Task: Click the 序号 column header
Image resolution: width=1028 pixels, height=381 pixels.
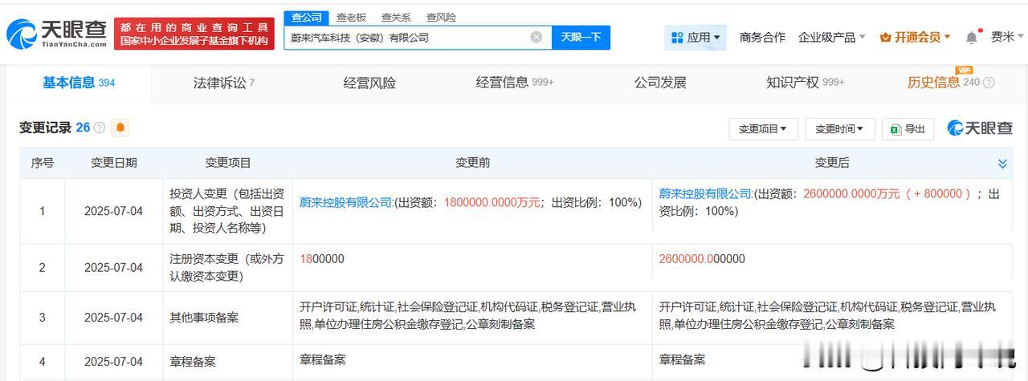Action: coord(43,163)
